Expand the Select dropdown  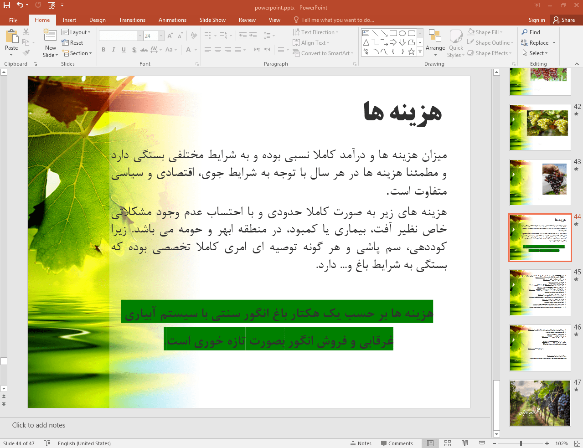[535, 53]
